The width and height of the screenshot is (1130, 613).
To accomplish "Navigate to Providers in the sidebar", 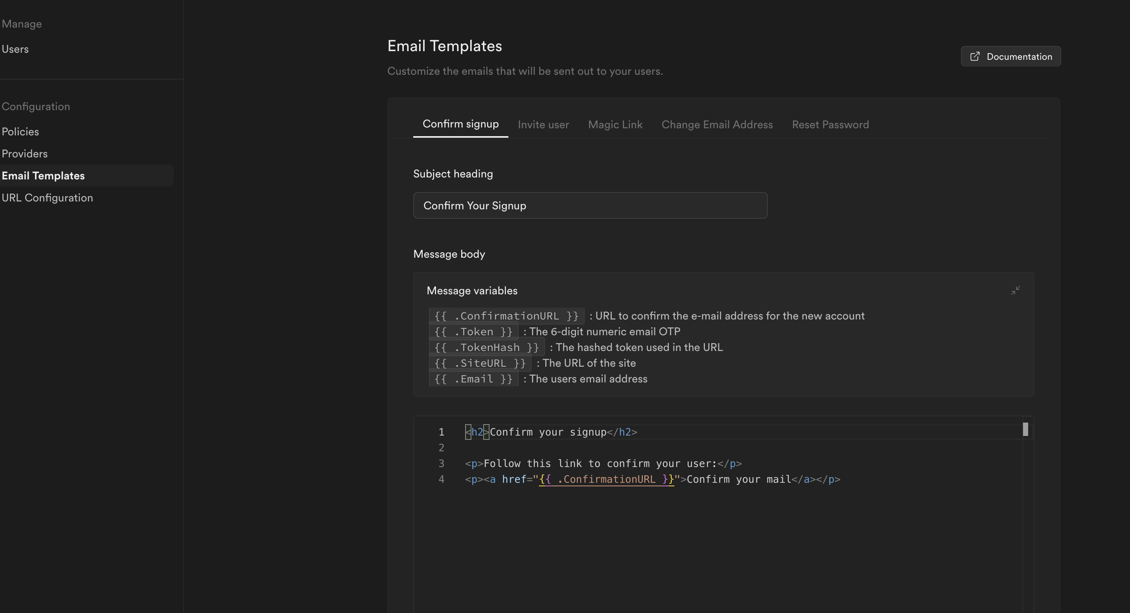I will [x=24, y=154].
